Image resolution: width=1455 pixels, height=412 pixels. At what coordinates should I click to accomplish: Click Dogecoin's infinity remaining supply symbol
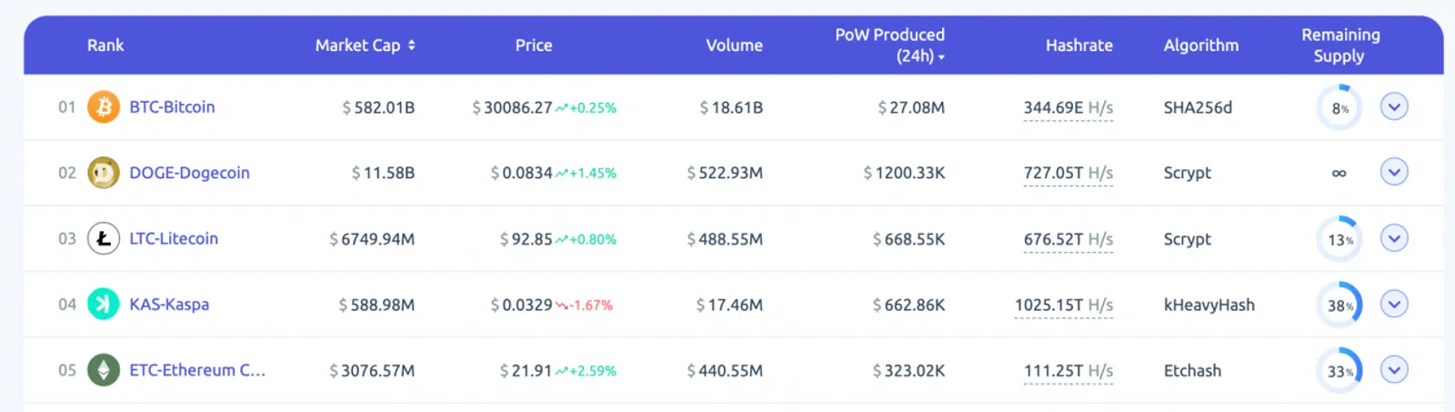(x=1339, y=173)
